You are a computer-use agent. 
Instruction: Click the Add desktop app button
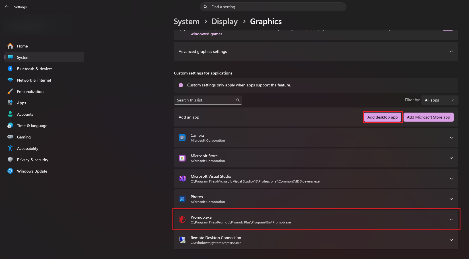382,117
